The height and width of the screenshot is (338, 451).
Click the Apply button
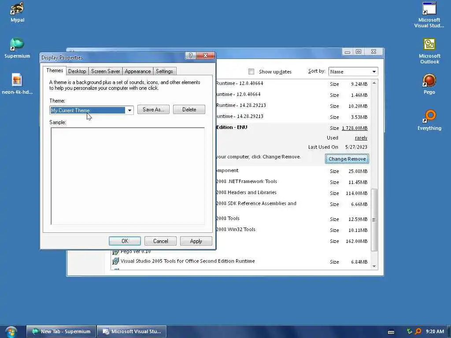(196, 241)
